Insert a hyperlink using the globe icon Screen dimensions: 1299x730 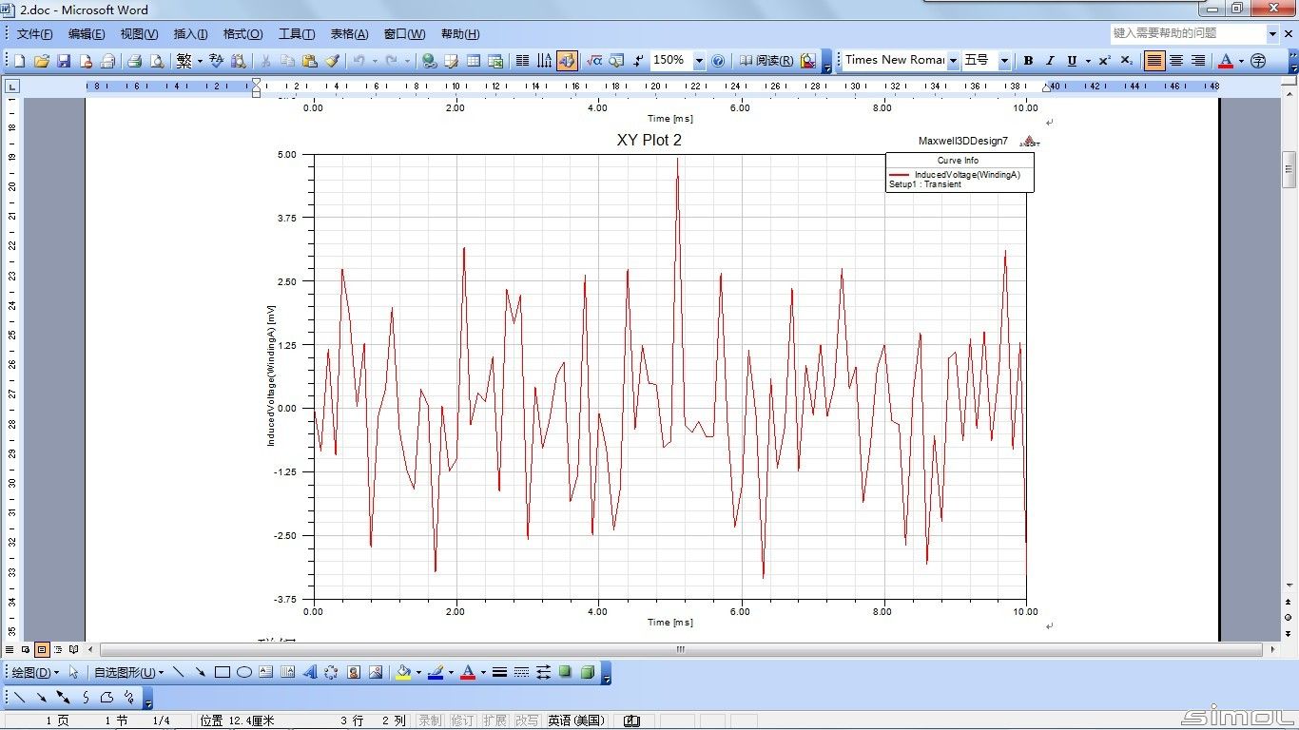tap(429, 61)
